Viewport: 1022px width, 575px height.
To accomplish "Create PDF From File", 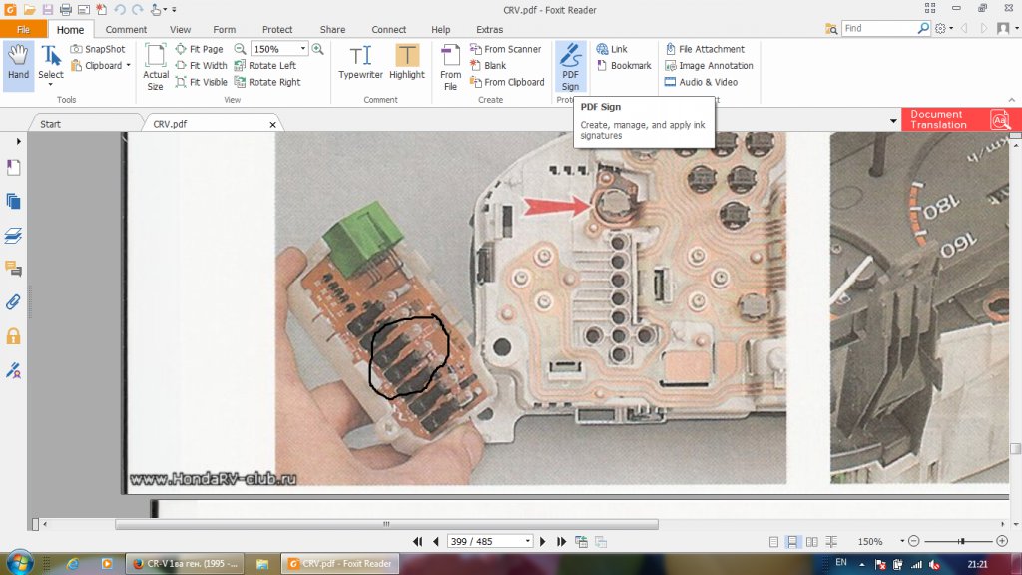I will (x=450, y=67).
